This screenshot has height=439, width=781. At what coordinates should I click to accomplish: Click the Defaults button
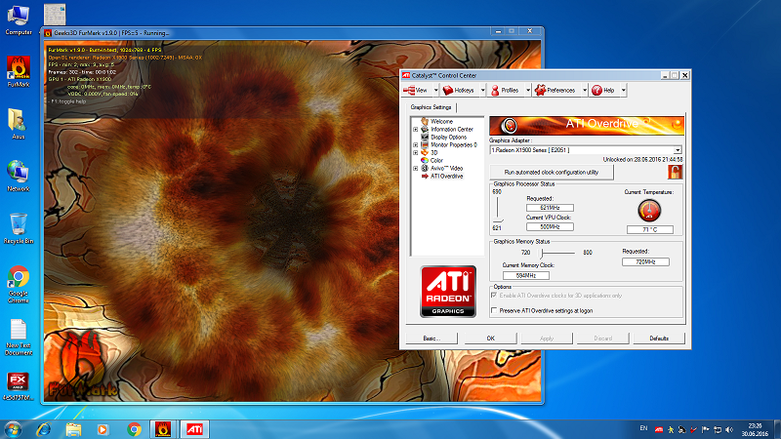(658, 338)
